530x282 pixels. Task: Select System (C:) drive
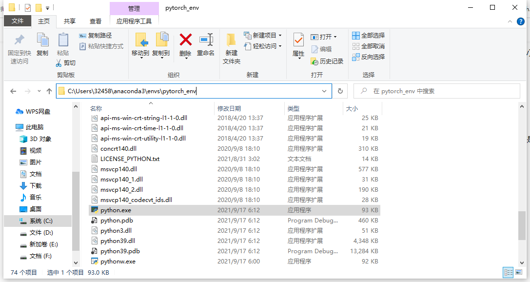[38, 221]
